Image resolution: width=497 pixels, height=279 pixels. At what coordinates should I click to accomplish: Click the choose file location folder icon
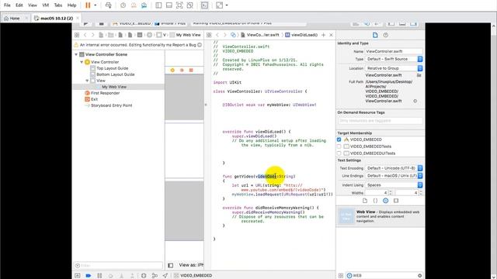pyautogui.click(x=419, y=75)
